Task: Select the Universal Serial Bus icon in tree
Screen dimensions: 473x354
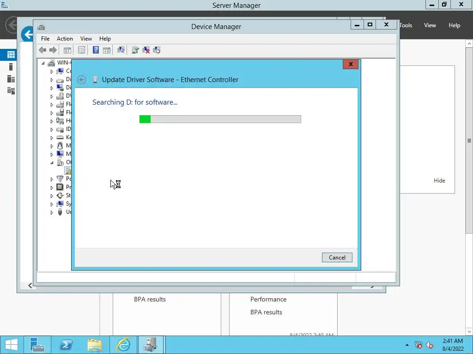Action: pos(60,212)
